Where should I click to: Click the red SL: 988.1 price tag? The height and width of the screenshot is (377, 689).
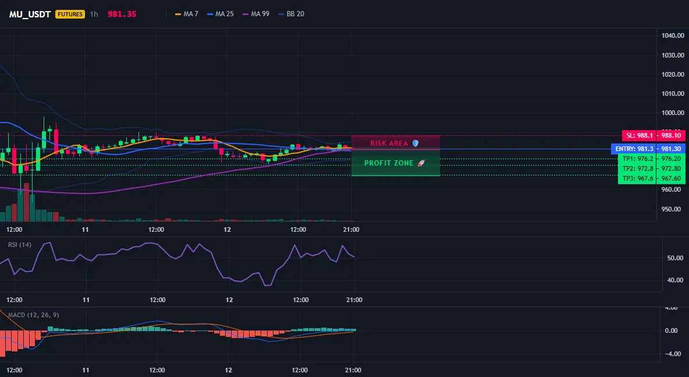tap(654, 135)
